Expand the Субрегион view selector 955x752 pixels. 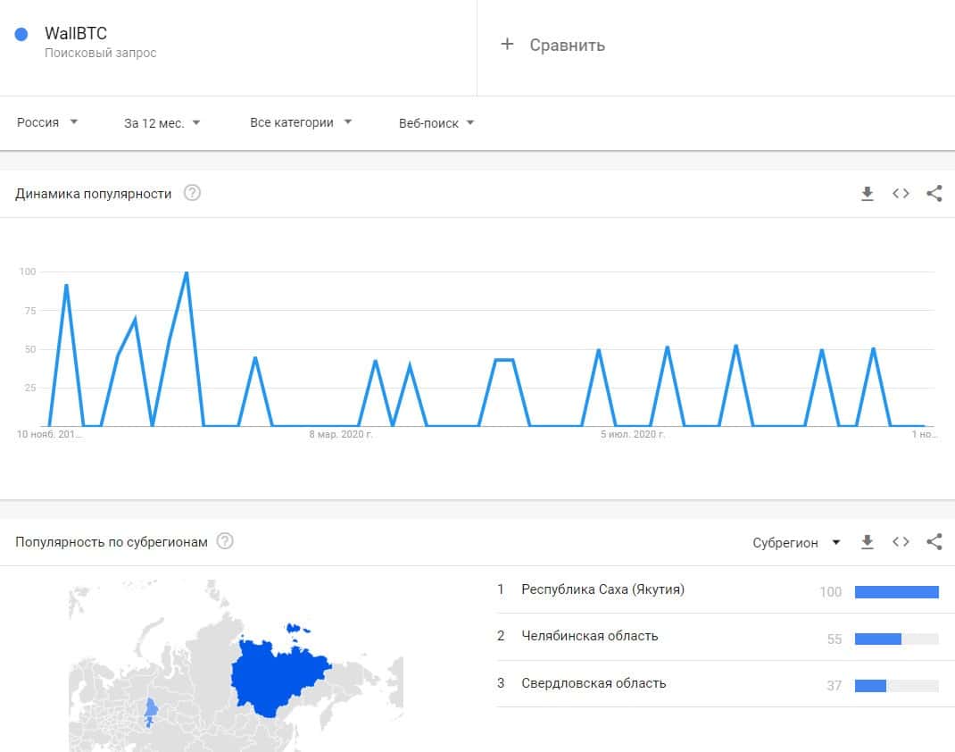click(796, 542)
